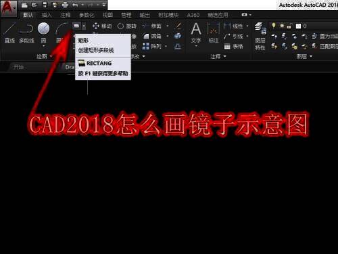
Task: Select the 直线 (Line) tool
Action: [x=9, y=33]
